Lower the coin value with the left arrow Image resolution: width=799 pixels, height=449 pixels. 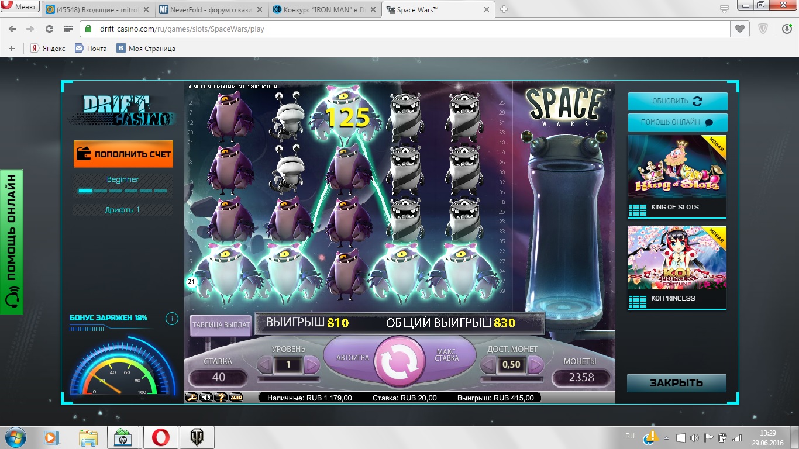pyautogui.click(x=488, y=365)
